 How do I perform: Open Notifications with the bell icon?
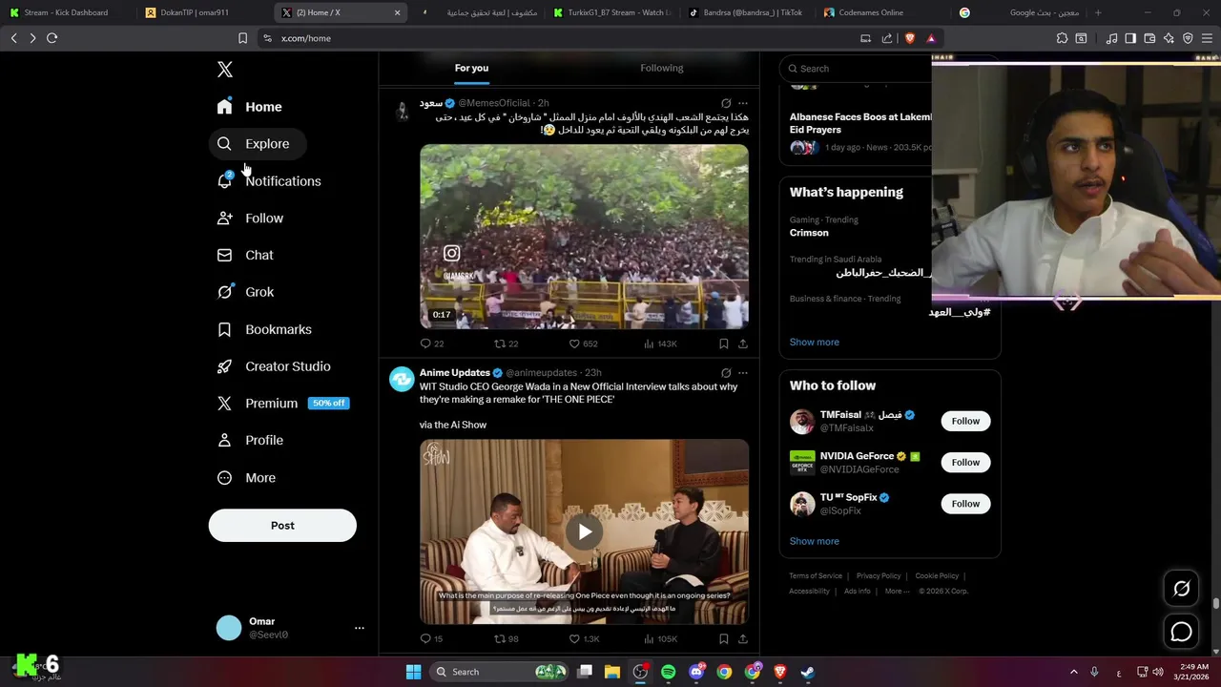269,181
